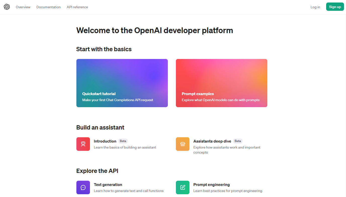Click the 'Explore the API' heading
This screenshot has height=197, width=346.
tap(97, 171)
